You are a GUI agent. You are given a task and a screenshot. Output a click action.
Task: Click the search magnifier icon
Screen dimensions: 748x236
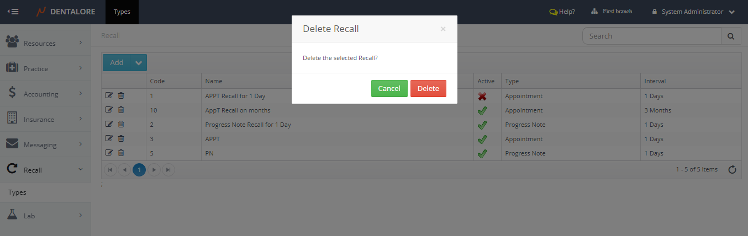point(731,36)
